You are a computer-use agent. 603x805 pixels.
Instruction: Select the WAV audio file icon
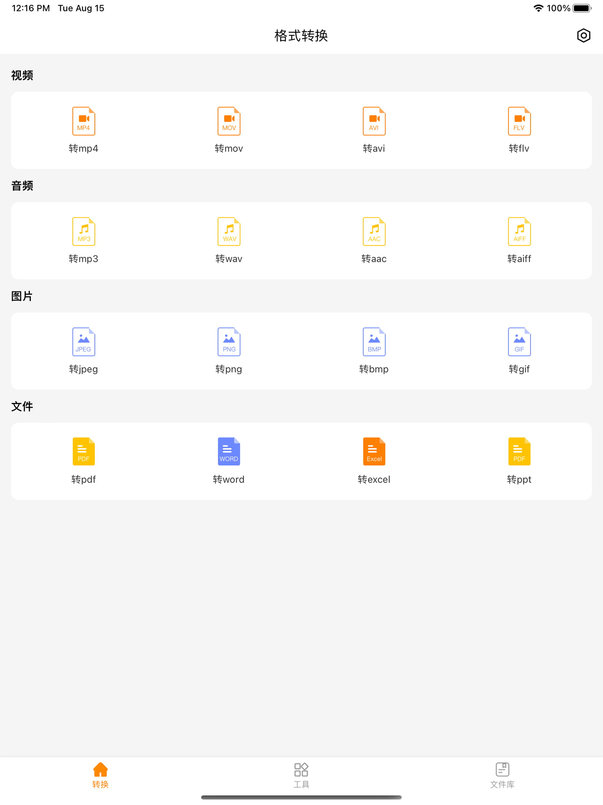(x=229, y=232)
